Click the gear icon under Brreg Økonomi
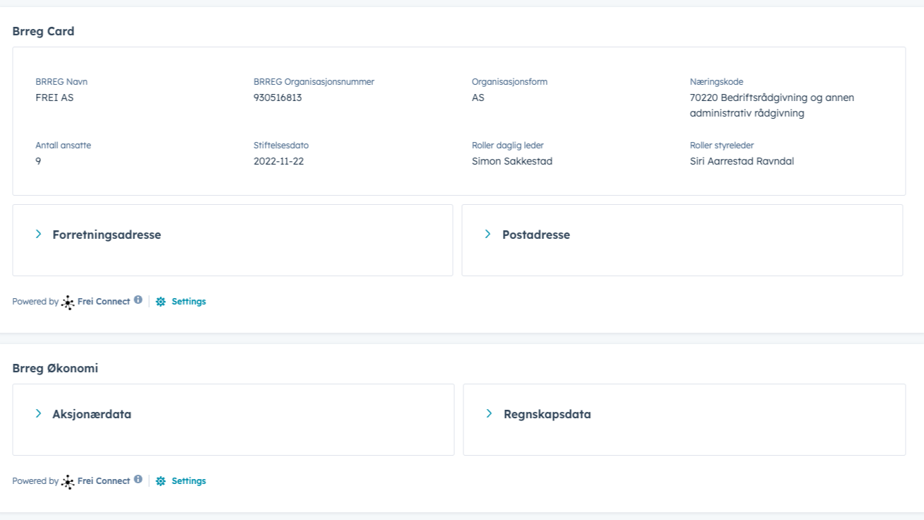Screen dimensions: 924x520 (161, 481)
